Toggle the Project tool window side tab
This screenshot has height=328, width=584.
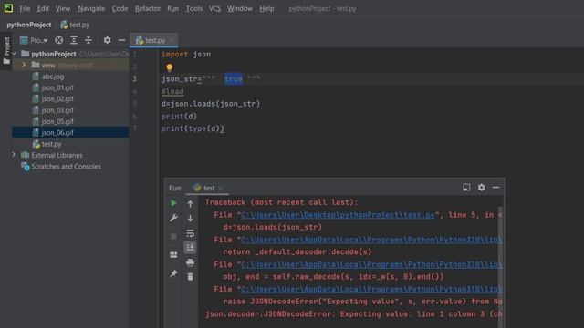click(x=6, y=51)
